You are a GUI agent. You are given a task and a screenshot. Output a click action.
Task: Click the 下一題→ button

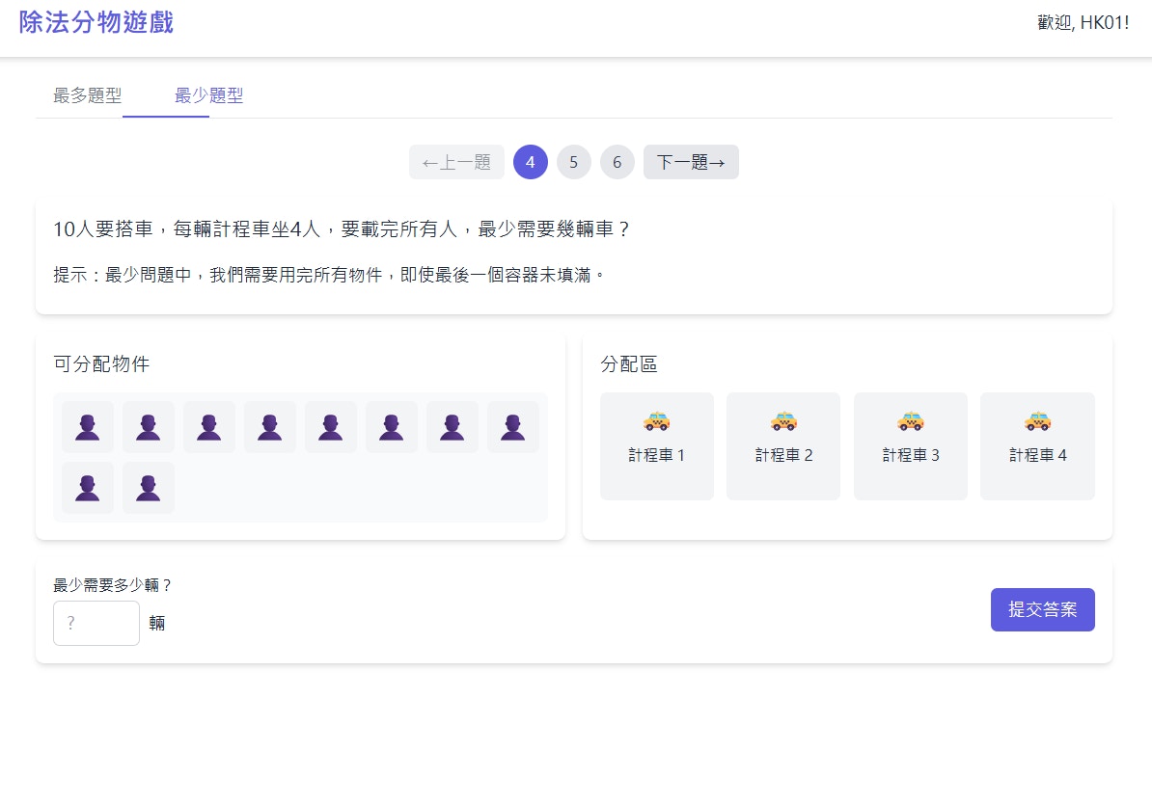[691, 162]
